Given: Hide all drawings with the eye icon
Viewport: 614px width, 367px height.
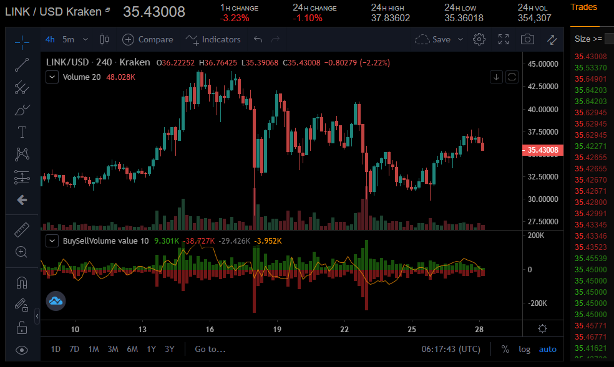Looking at the screenshot, I should click(x=22, y=350).
